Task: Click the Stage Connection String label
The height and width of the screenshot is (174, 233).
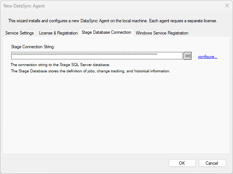Action: tap(33, 47)
